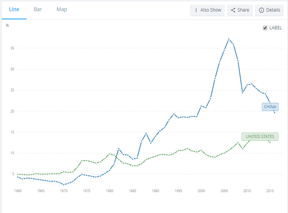This screenshot has height=213, width=288.
Task: Click the last point of the United States line
Action: pos(270,142)
